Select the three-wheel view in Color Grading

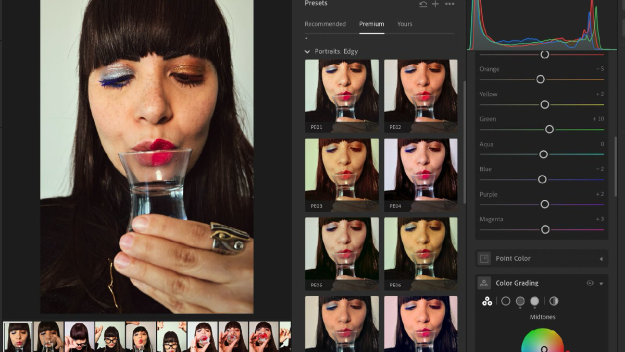(x=487, y=301)
